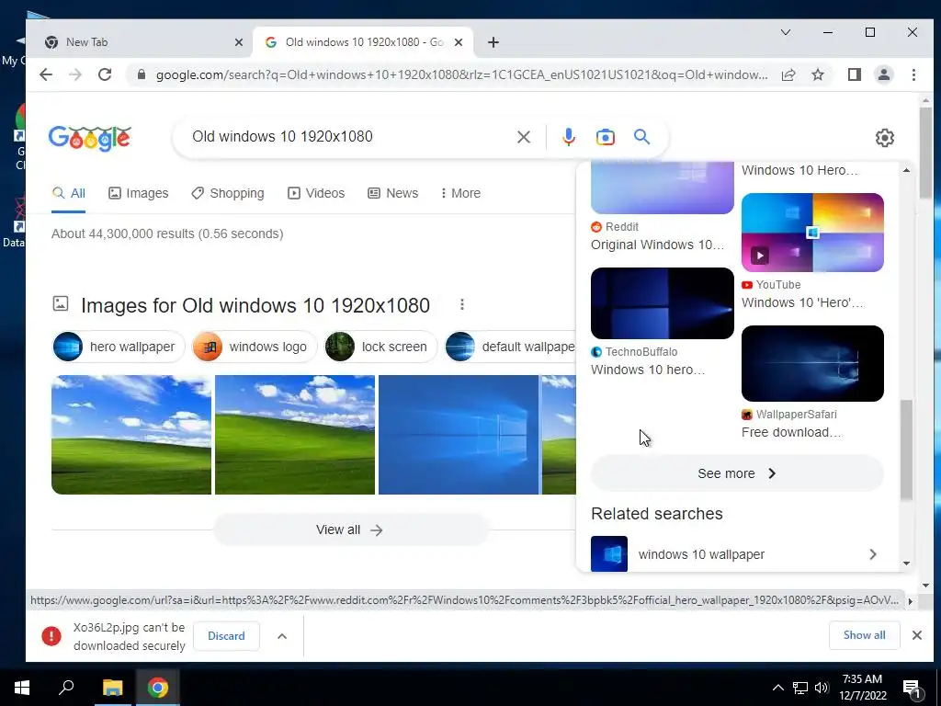Select the hero wallpaper chip
Image resolution: width=941 pixels, height=706 pixels.
119,347
